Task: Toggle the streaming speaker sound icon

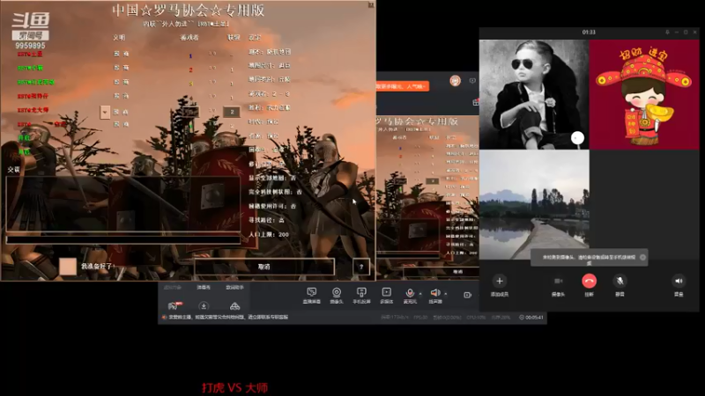Action: coord(434,293)
